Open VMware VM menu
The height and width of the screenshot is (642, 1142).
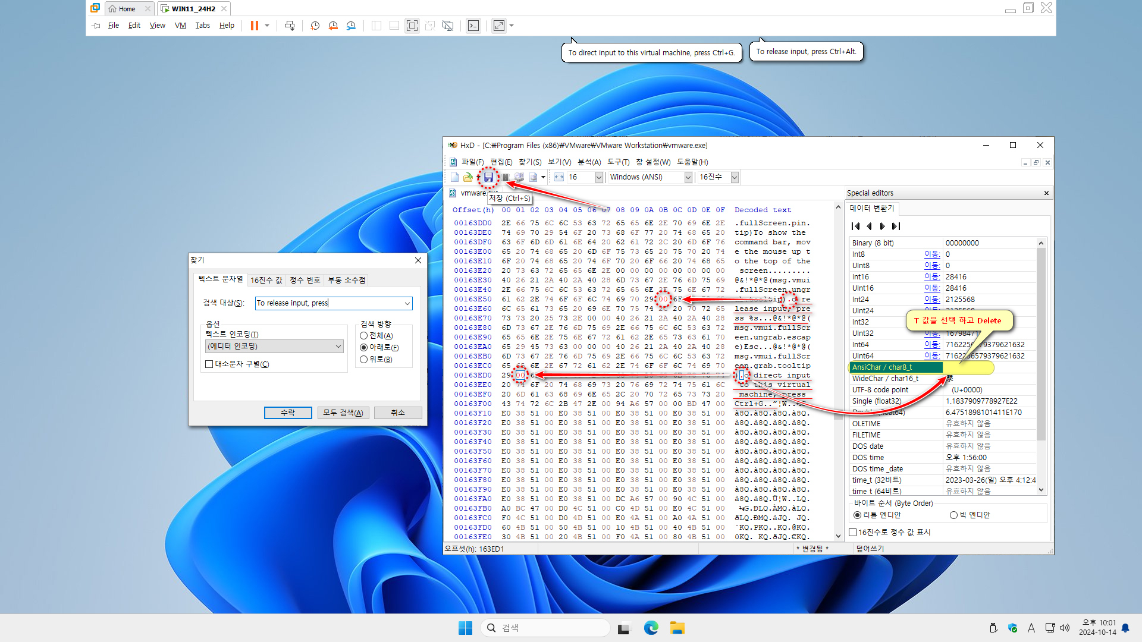click(180, 26)
